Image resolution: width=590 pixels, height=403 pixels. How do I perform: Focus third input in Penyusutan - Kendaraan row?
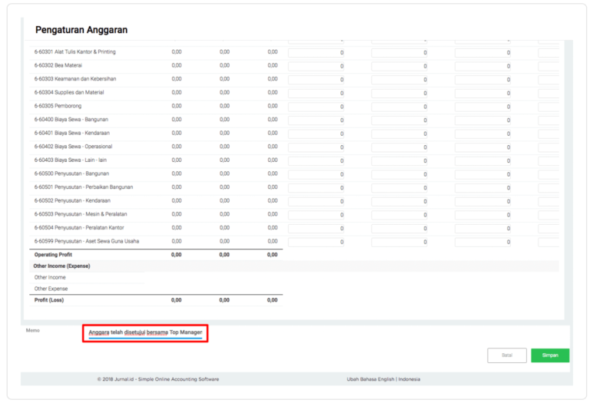483,201
